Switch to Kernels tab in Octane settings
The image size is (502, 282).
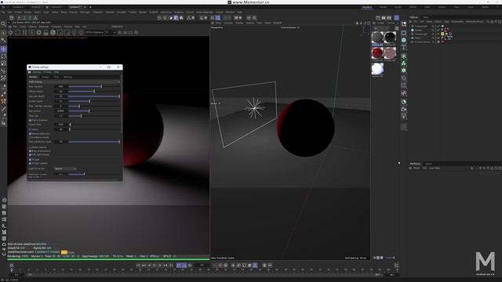(33, 77)
